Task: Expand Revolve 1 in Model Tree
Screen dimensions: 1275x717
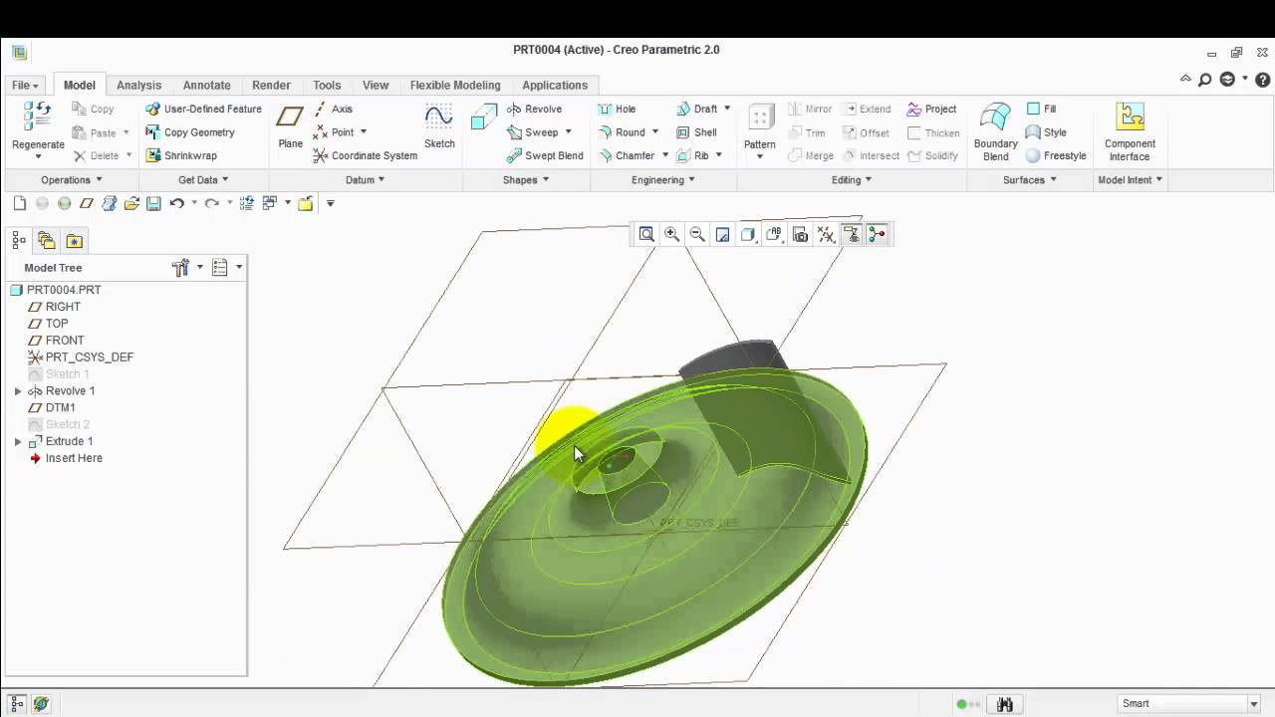Action: point(18,391)
